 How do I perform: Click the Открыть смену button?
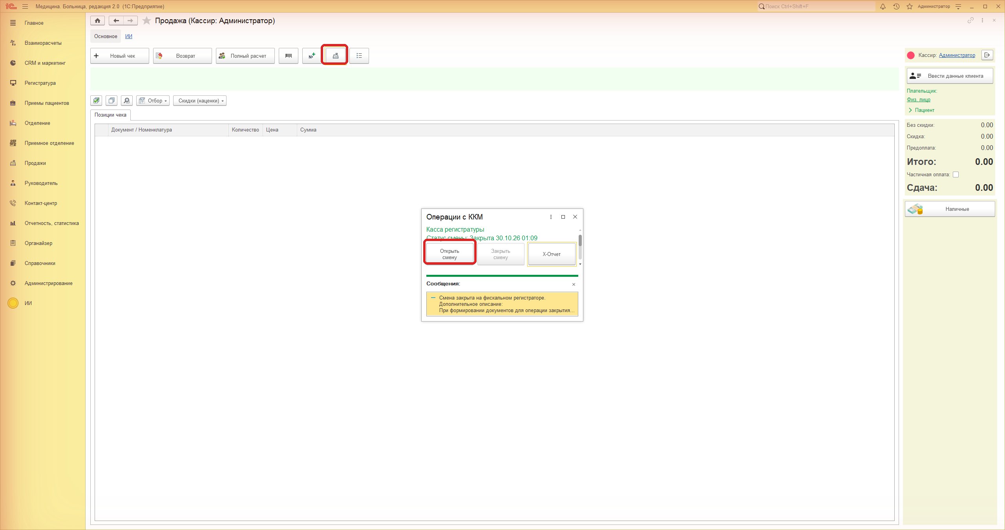[x=450, y=254]
